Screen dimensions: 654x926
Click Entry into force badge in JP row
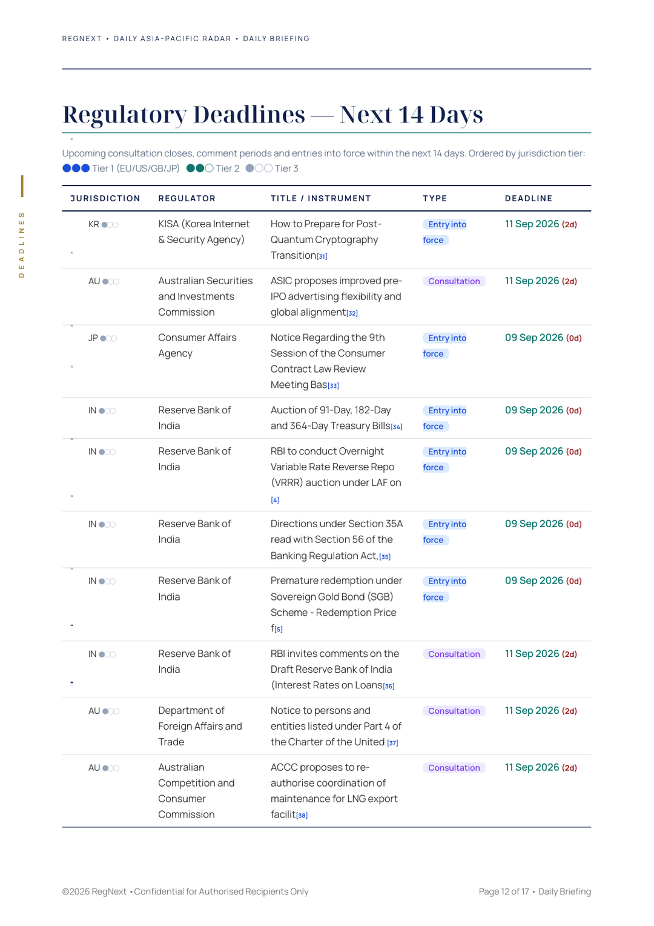445,346
